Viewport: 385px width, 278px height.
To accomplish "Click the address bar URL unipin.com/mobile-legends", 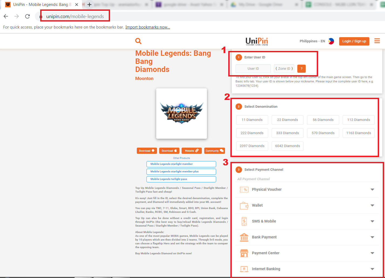I will 75,16.
